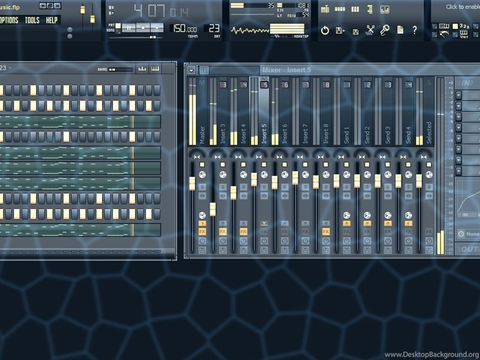Mute the Insert 4 mixer channel

(x=244, y=164)
